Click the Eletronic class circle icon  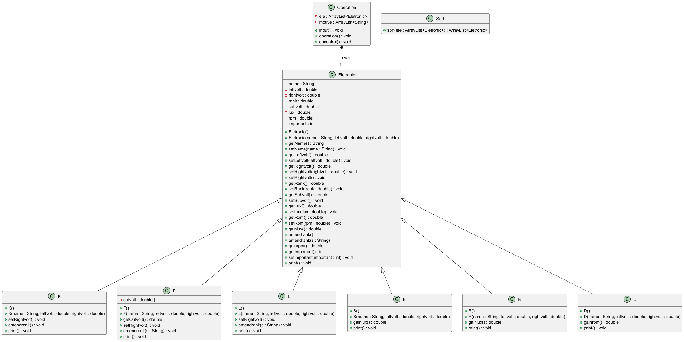point(332,75)
